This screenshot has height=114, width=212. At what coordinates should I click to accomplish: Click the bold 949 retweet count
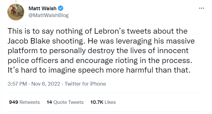[x=14, y=102]
